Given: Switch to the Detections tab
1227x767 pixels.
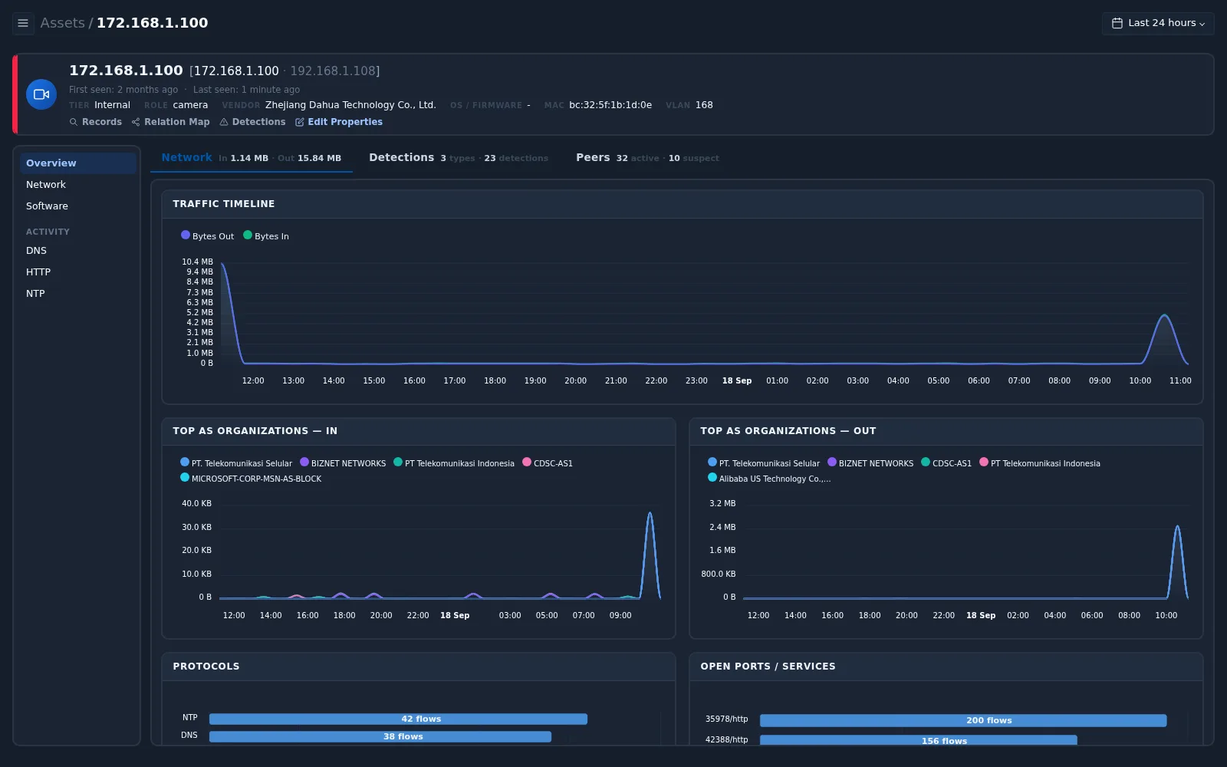Looking at the screenshot, I should 459,158.
